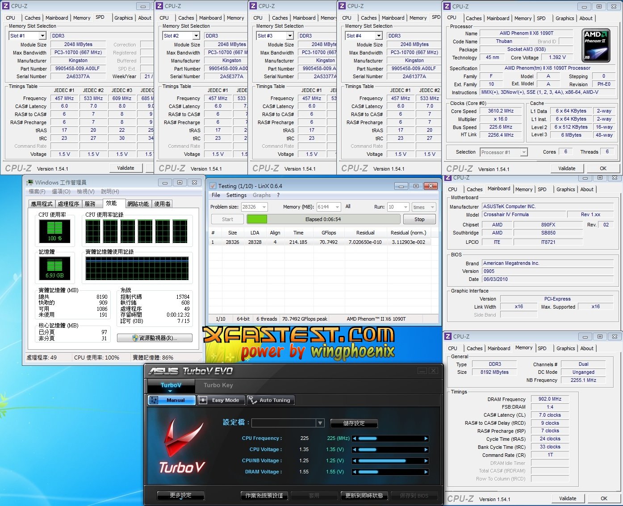Click the CPU usage history graph panel
This screenshot has height=506, width=623.
click(137, 231)
